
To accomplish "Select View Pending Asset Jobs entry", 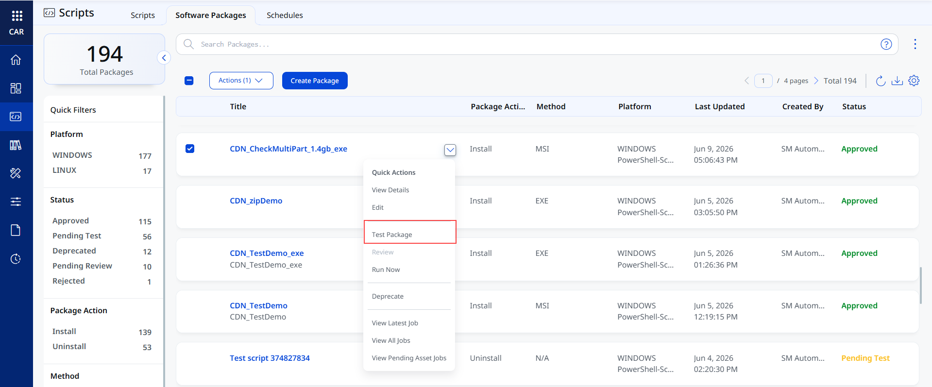I will [x=409, y=358].
